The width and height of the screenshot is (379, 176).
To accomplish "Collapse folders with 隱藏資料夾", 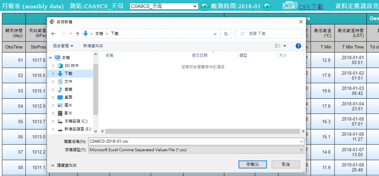I will tap(64, 165).
